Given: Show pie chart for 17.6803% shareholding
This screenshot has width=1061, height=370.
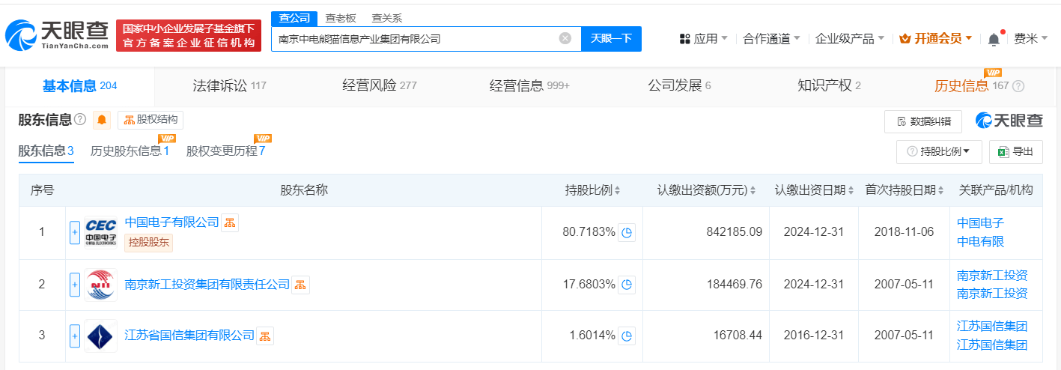Looking at the screenshot, I should pos(627,285).
